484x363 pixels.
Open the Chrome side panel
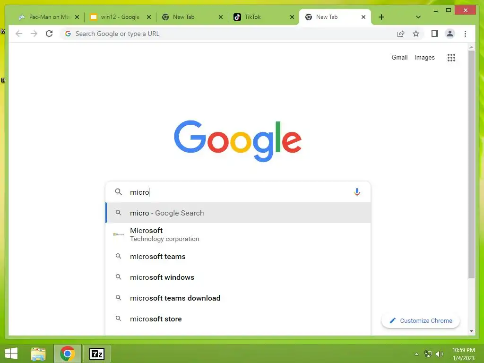[x=435, y=34]
